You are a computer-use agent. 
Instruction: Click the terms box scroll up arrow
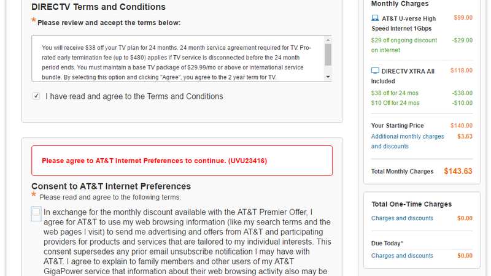pos(328,40)
